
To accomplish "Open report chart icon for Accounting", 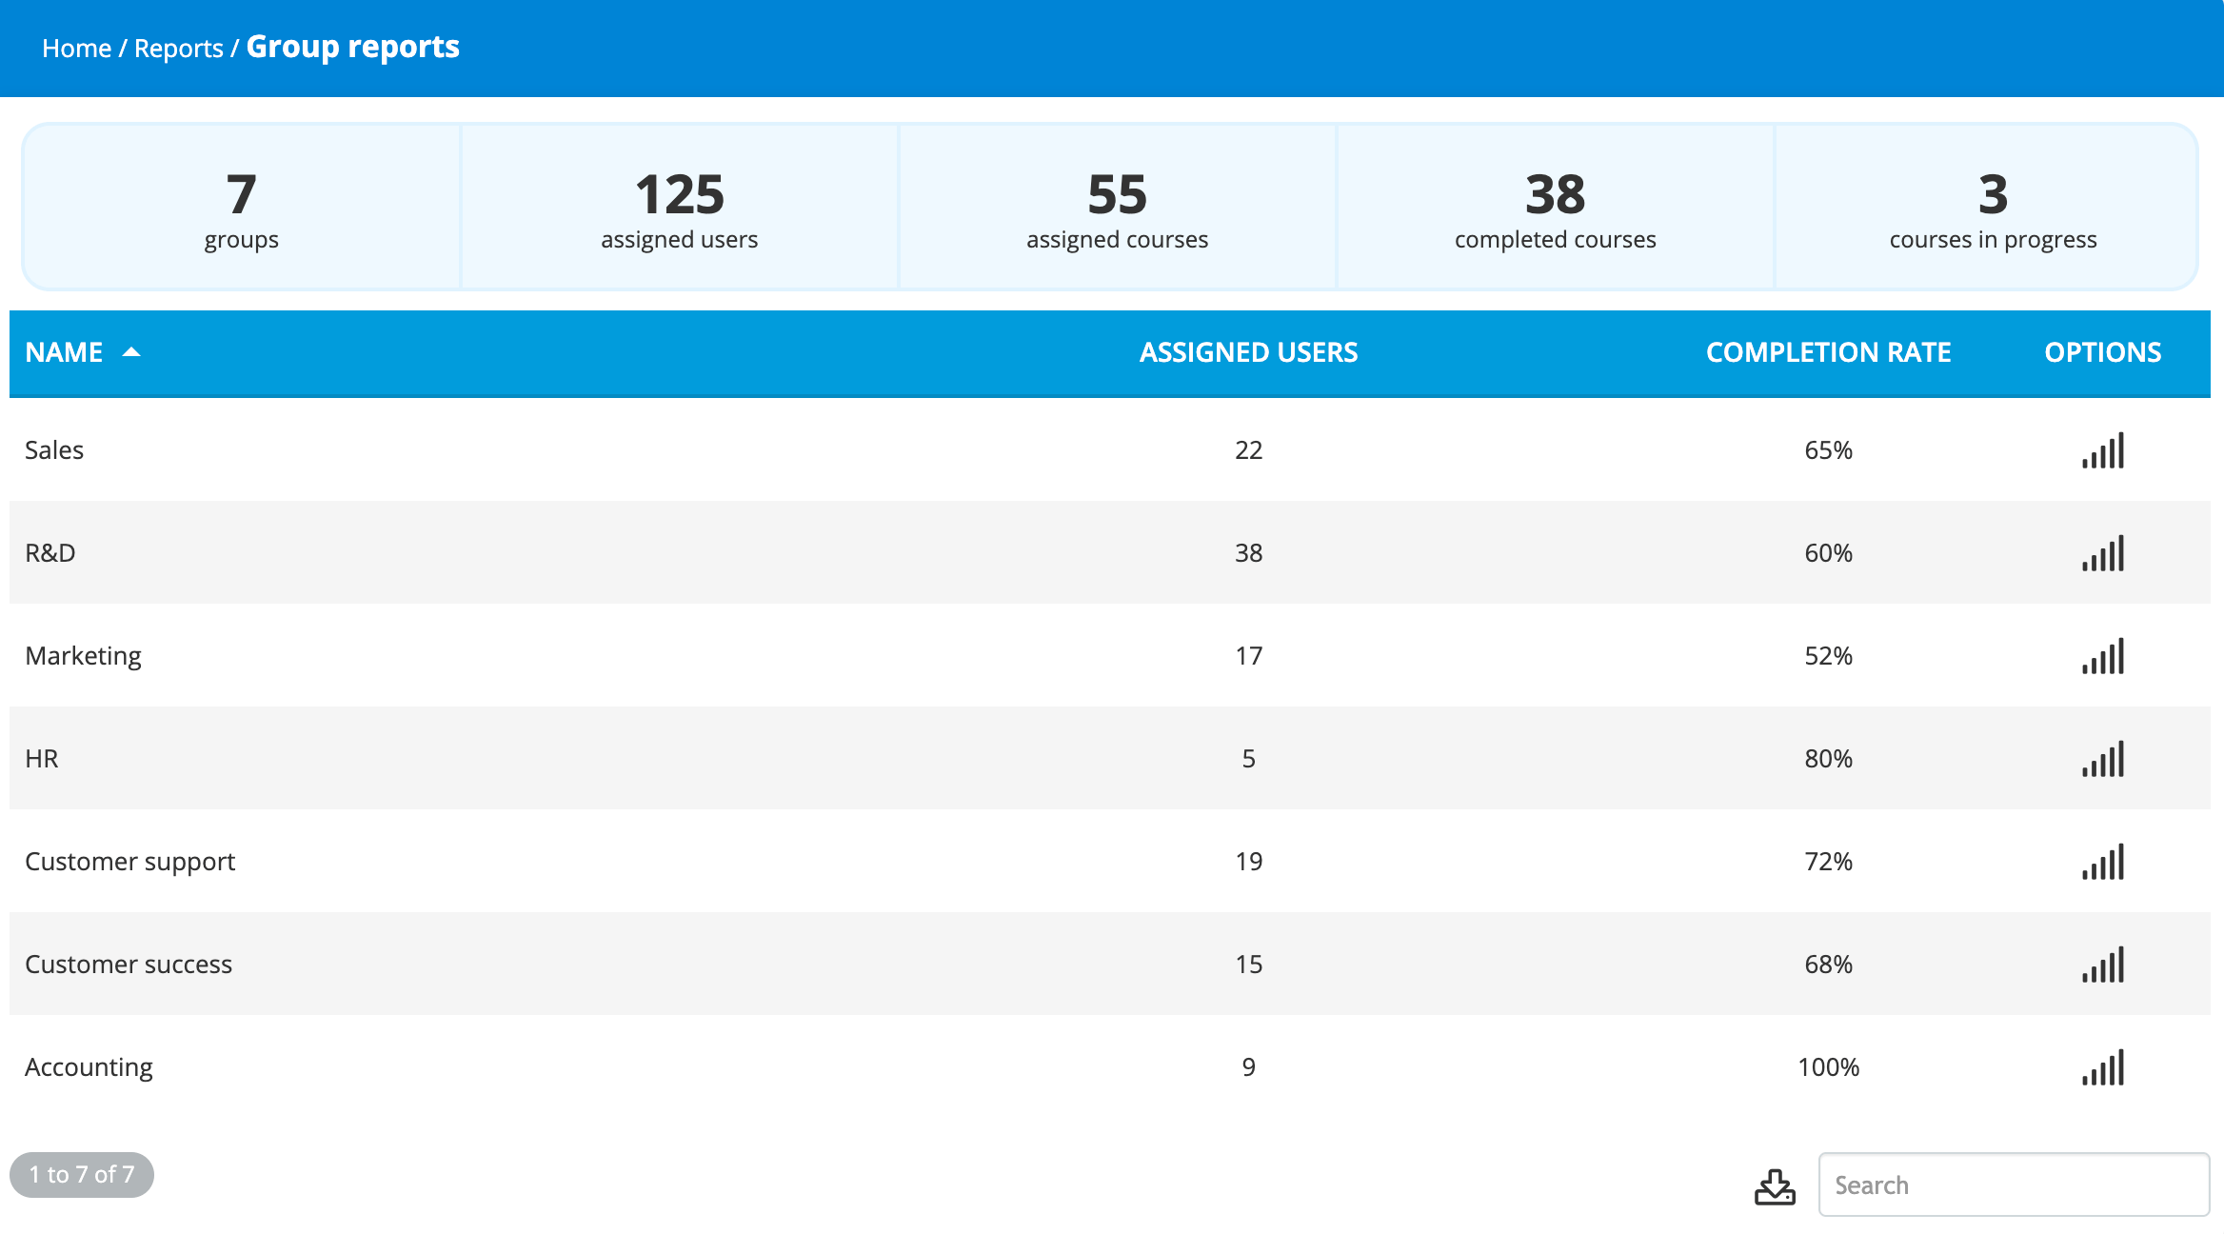I will tap(2103, 1067).
